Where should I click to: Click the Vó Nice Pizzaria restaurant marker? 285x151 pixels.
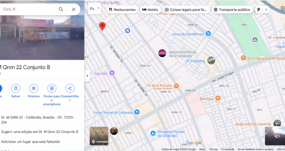coord(176,86)
